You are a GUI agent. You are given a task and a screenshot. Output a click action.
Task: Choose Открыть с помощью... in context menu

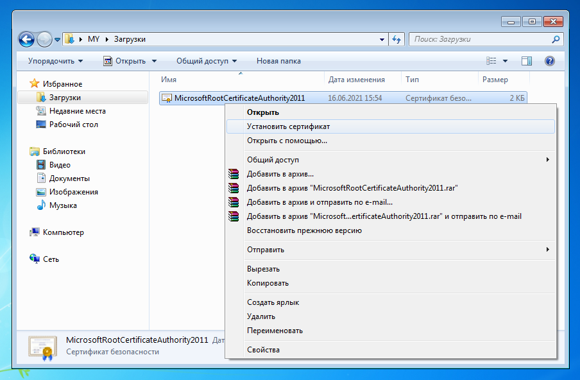click(390, 141)
